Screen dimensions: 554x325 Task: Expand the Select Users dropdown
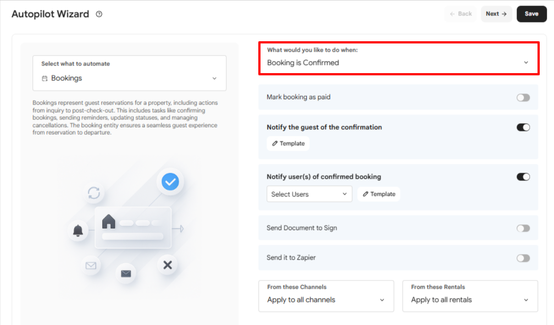tap(309, 194)
